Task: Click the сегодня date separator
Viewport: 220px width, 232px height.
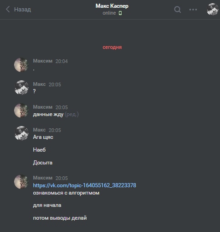Action: (112, 47)
